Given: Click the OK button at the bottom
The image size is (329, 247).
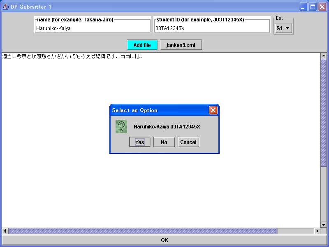Looking at the screenshot, I should click(x=164, y=240).
